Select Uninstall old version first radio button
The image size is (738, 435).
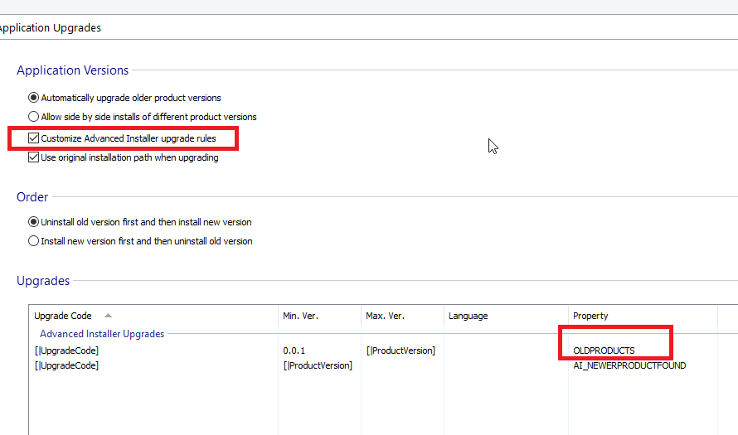[x=34, y=222]
